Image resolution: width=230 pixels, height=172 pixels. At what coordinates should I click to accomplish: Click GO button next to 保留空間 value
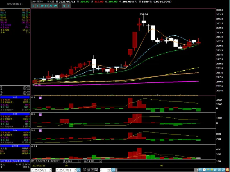[113, 170]
